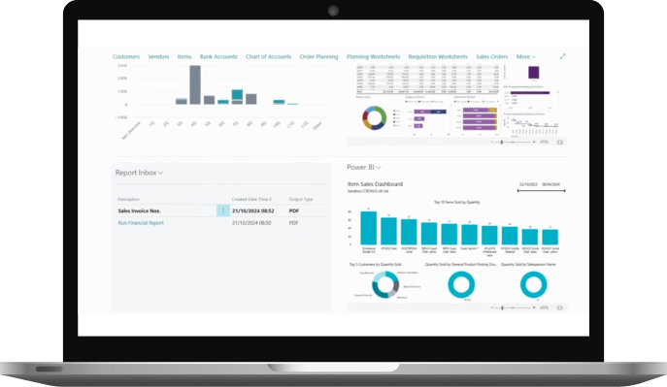Click zoom-out minus in upper Power BI report footer

click(492, 142)
